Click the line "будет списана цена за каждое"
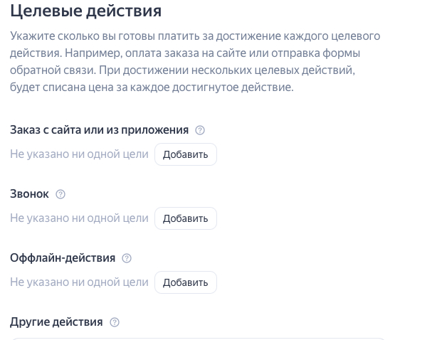Viewport: 442px width, 340px height. coord(152,87)
